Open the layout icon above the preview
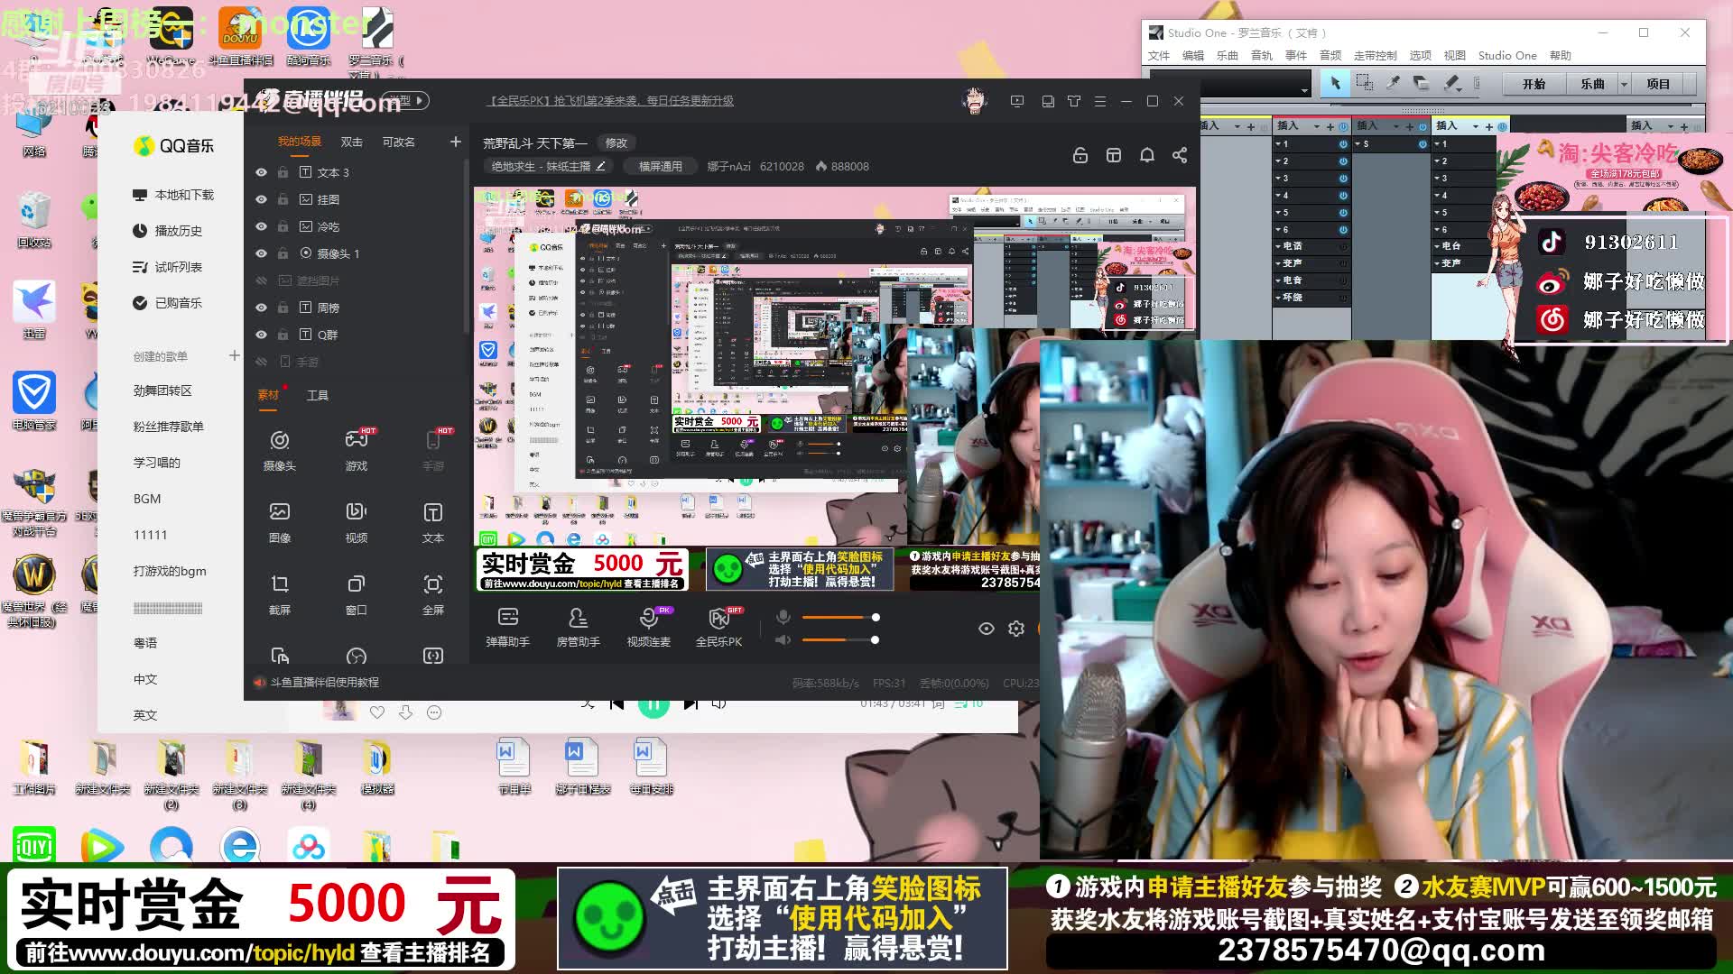Image resolution: width=1733 pixels, height=974 pixels. pyautogui.click(x=1114, y=155)
